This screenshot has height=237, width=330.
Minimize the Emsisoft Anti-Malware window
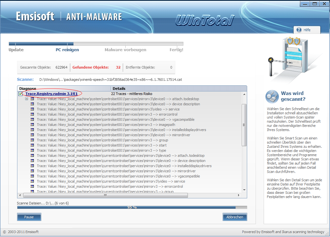click(x=305, y=4)
